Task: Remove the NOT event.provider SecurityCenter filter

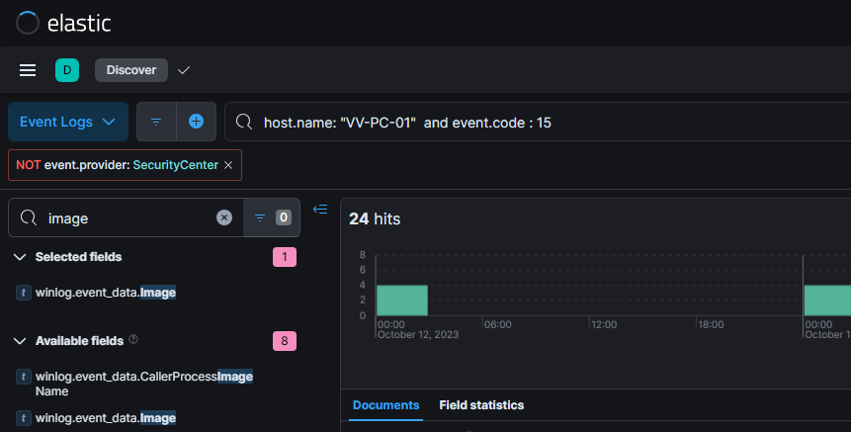Action: [228, 165]
